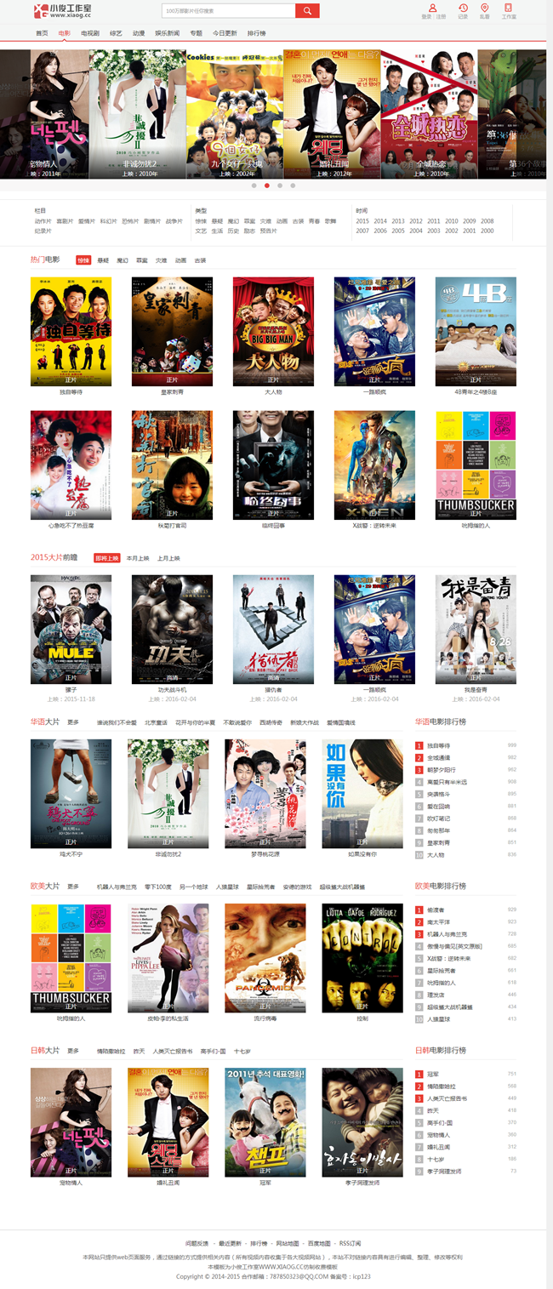Filter by year 2000
Image resolution: width=553 pixels, height=1289 pixels.
(x=487, y=231)
